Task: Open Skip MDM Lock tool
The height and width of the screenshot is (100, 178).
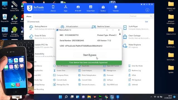Action: (x=110, y=84)
